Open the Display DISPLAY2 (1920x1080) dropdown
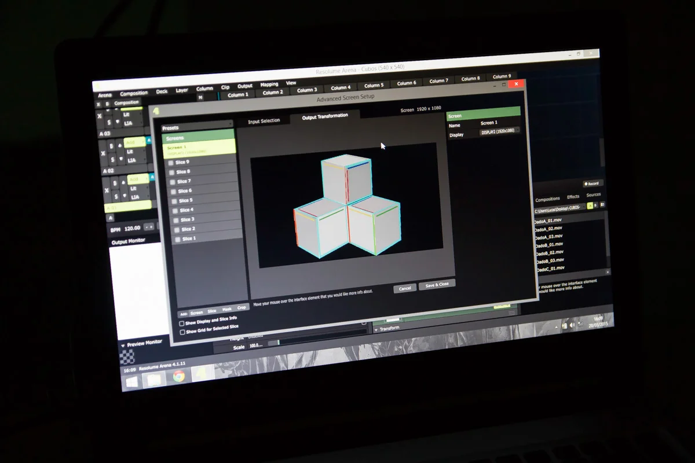 point(499,131)
